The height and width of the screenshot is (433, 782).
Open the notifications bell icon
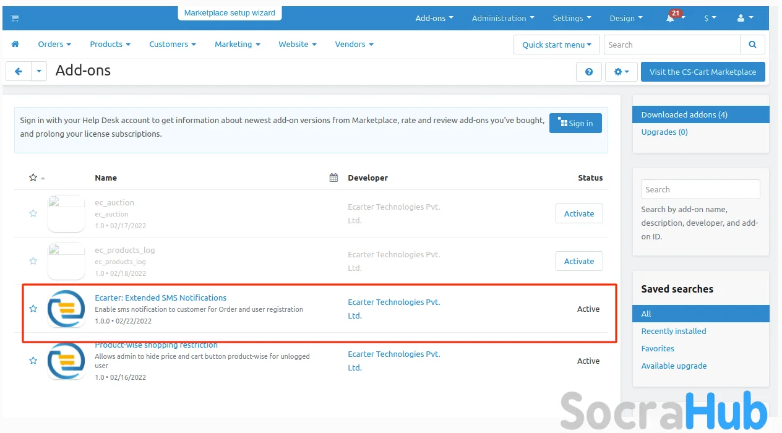coord(671,19)
